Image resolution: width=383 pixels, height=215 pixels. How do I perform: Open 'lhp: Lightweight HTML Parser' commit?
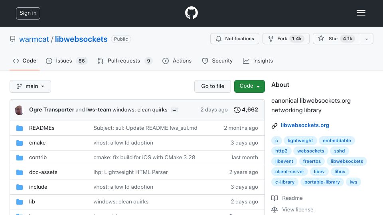(131, 172)
